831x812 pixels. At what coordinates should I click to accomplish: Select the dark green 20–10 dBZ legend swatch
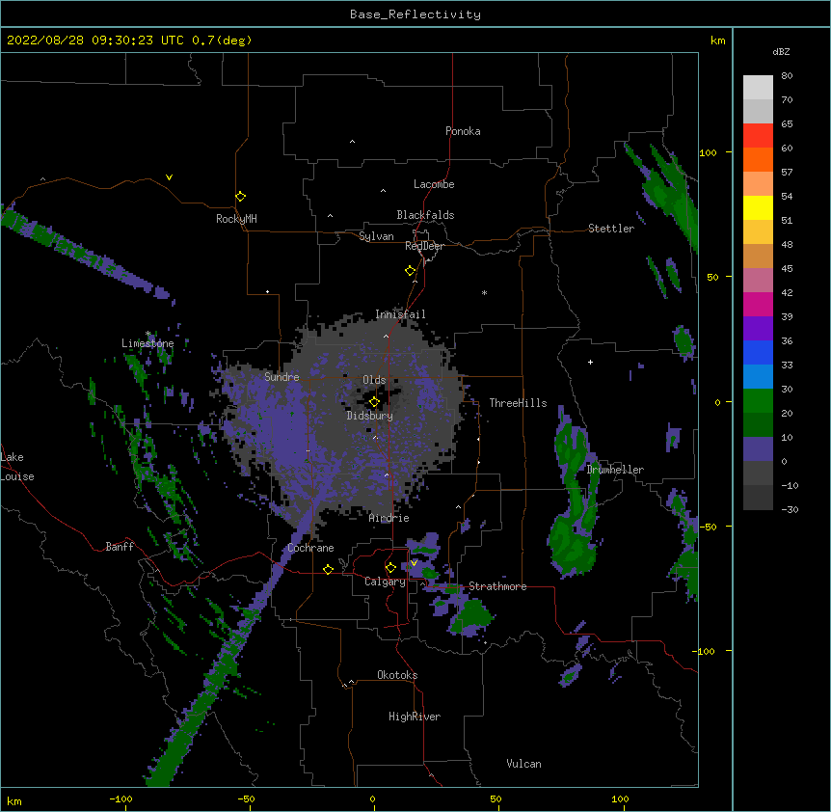[x=758, y=424]
